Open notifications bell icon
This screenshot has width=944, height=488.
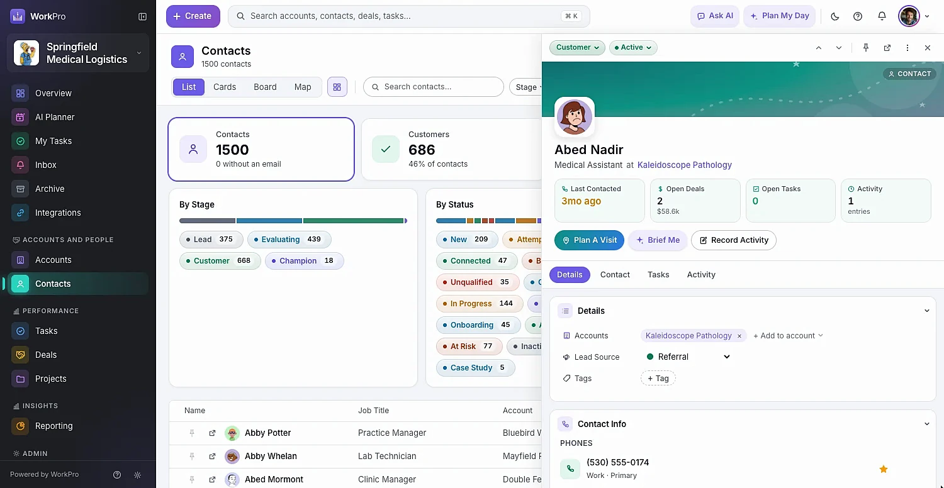[x=882, y=16]
